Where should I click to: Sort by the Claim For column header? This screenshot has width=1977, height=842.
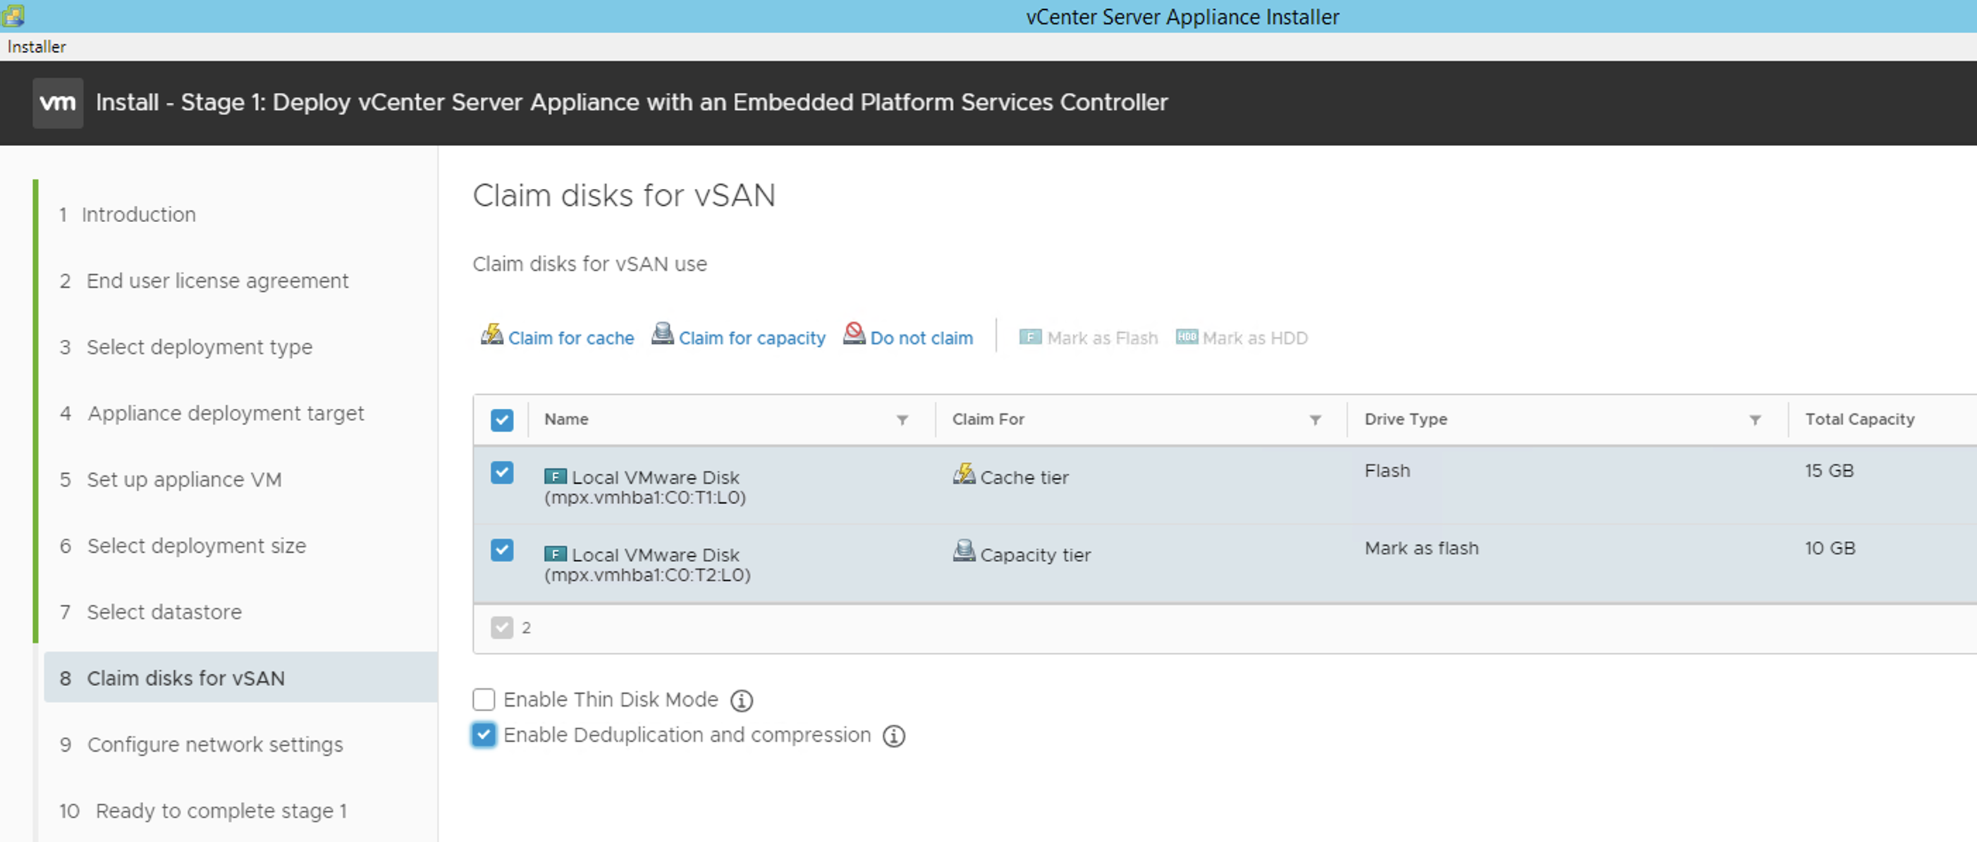point(989,419)
